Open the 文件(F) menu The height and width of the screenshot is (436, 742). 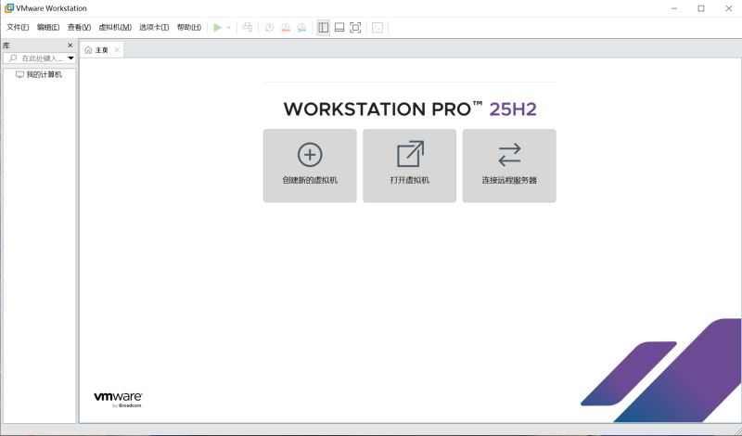click(18, 28)
